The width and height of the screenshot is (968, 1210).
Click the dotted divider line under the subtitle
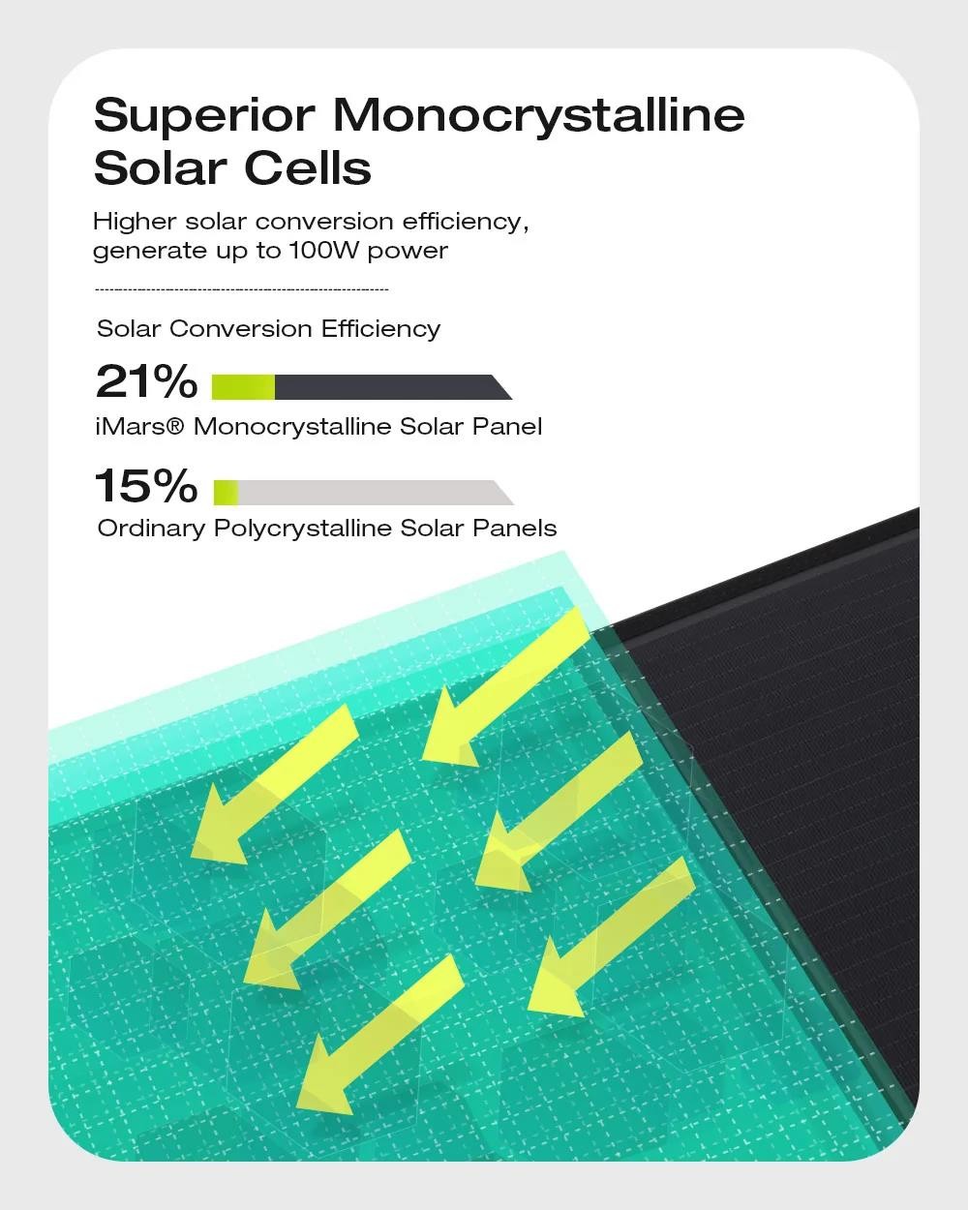(x=241, y=289)
